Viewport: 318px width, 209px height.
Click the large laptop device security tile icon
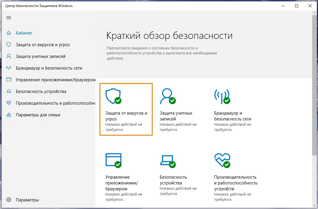pyautogui.click(x=168, y=161)
